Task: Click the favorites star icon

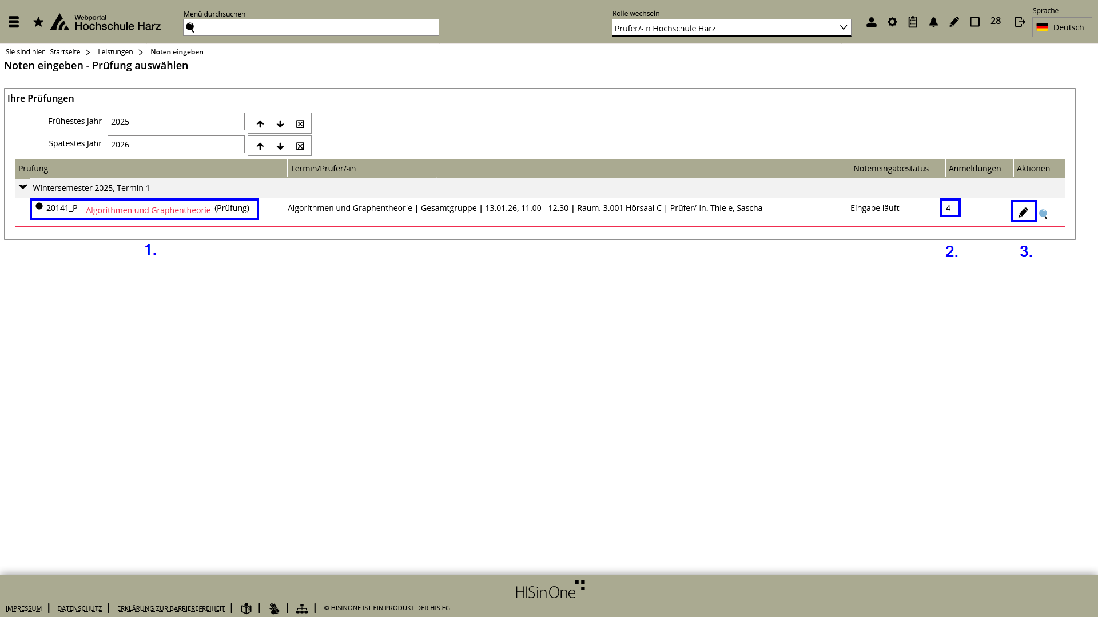Action: point(38,22)
